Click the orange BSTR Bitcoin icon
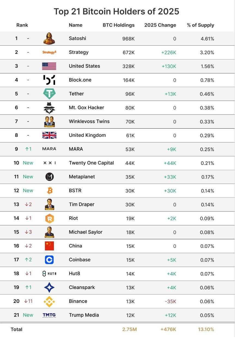The width and height of the screenshot is (235, 348). click(x=50, y=191)
